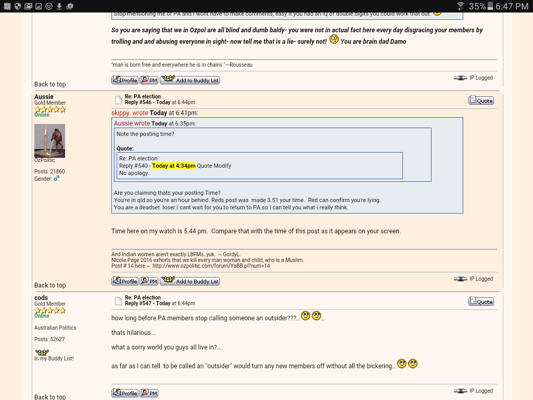Send PM to cods
The image size is (533, 400).
tap(149, 393)
